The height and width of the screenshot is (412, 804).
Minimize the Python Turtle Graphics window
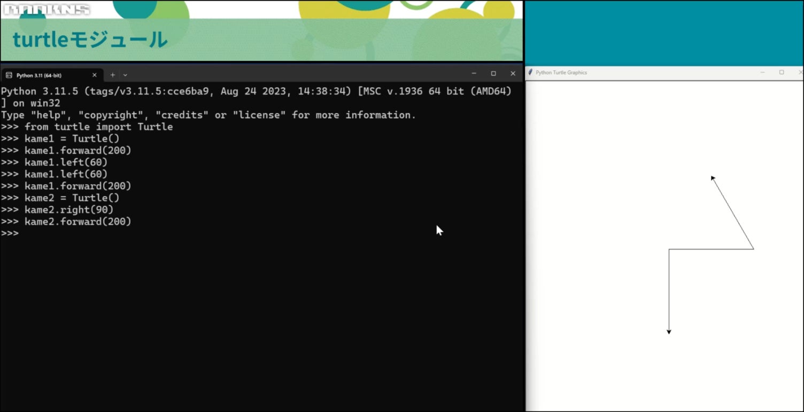(x=762, y=72)
